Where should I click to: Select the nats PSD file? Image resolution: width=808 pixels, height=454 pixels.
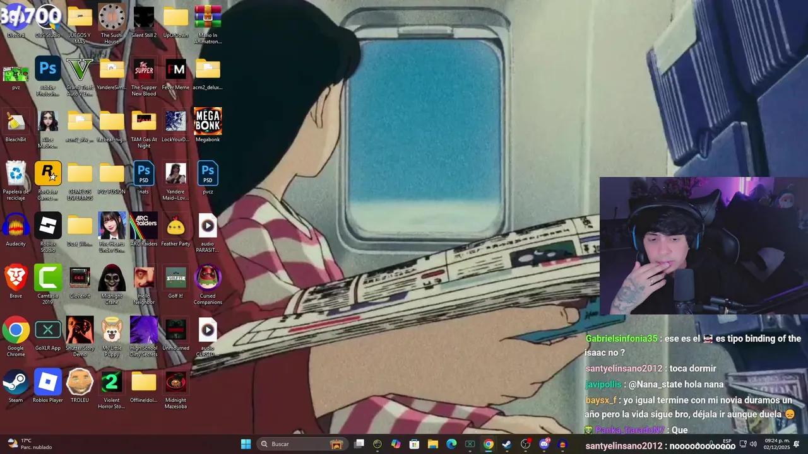click(144, 178)
